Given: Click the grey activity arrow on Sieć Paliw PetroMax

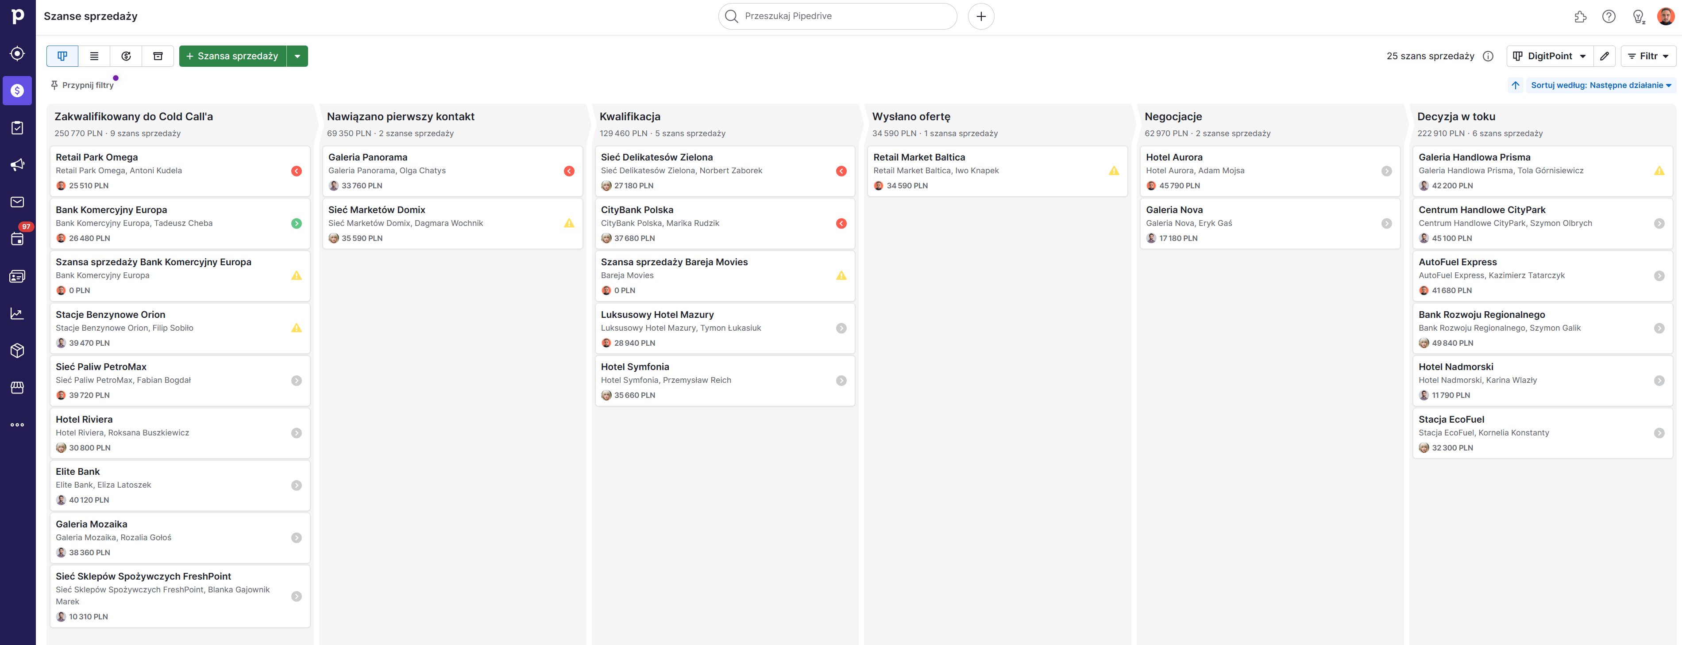Looking at the screenshot, I should (297, 381).
